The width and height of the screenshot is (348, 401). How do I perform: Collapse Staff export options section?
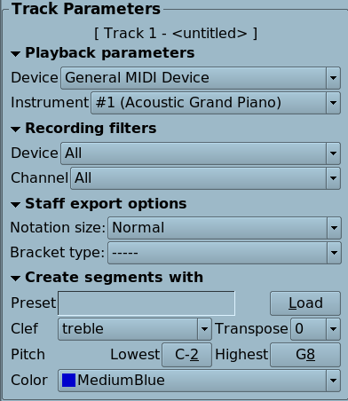(x=15, y=204)
